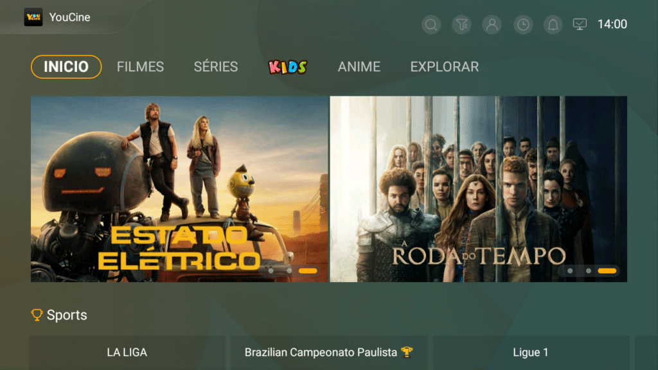Select the INICIO tab
658x370 pixels.
66,67
